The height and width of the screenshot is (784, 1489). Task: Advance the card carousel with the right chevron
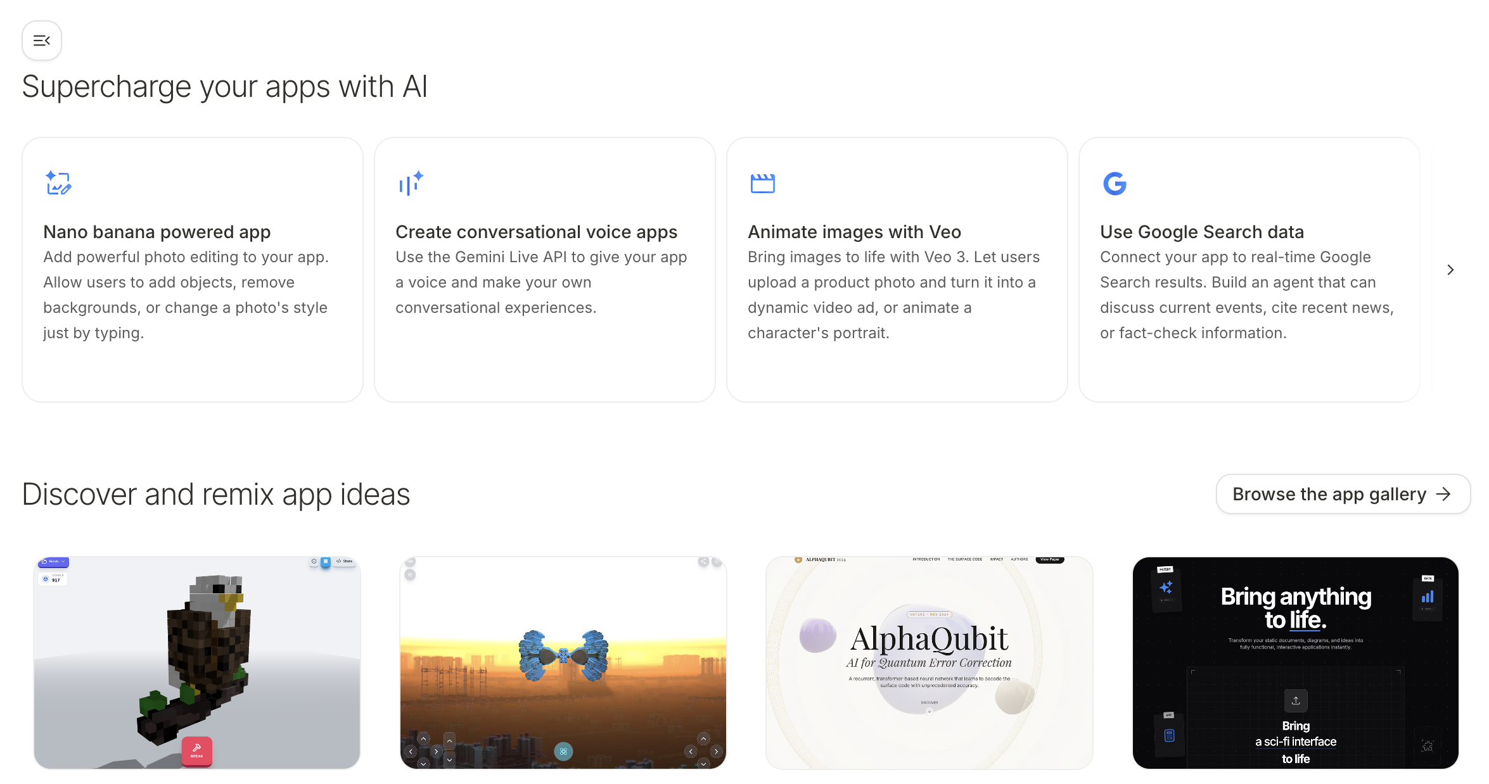(1450, 269)
